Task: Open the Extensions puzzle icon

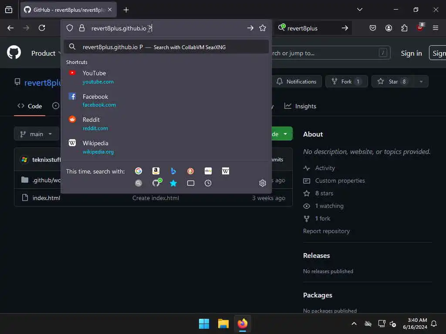Action: [404, 28]
